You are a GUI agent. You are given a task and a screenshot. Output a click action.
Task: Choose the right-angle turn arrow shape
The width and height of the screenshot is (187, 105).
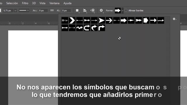click(x=102, y=28)
